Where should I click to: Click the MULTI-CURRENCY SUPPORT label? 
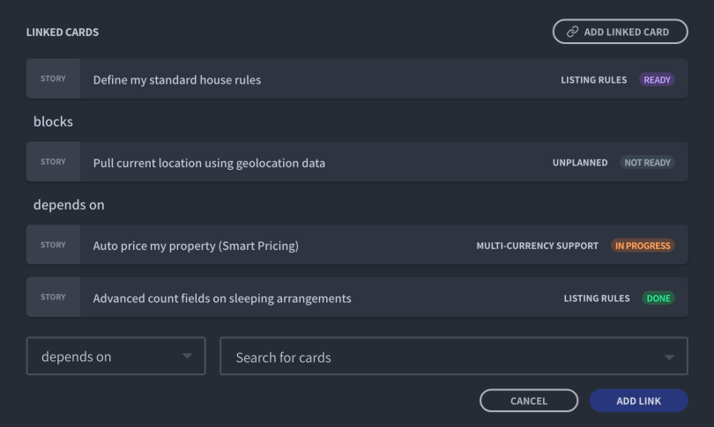[x=538, y=246]
